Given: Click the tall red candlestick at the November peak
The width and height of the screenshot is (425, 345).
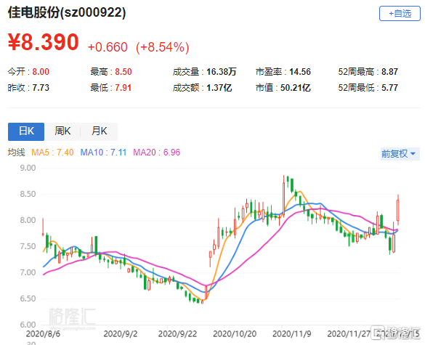Looking at the screenshot, I should [284, 197].
